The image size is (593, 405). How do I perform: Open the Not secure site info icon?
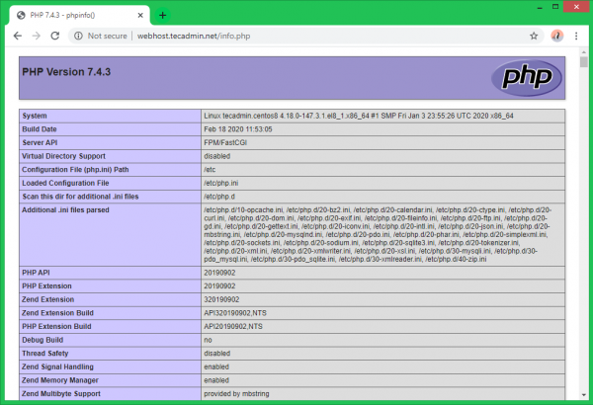coord(78,36)
